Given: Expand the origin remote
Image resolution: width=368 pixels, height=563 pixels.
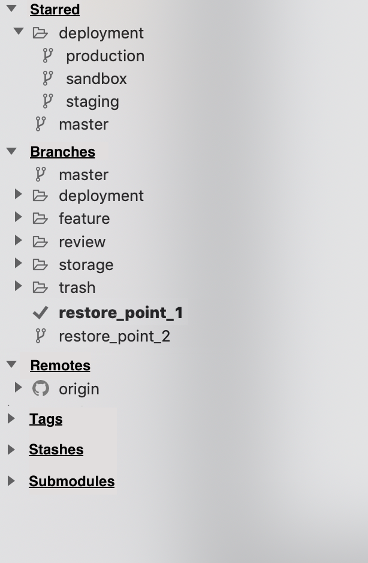Looking at the screenshot, I should pyautogui.click(x=18, y=387).
